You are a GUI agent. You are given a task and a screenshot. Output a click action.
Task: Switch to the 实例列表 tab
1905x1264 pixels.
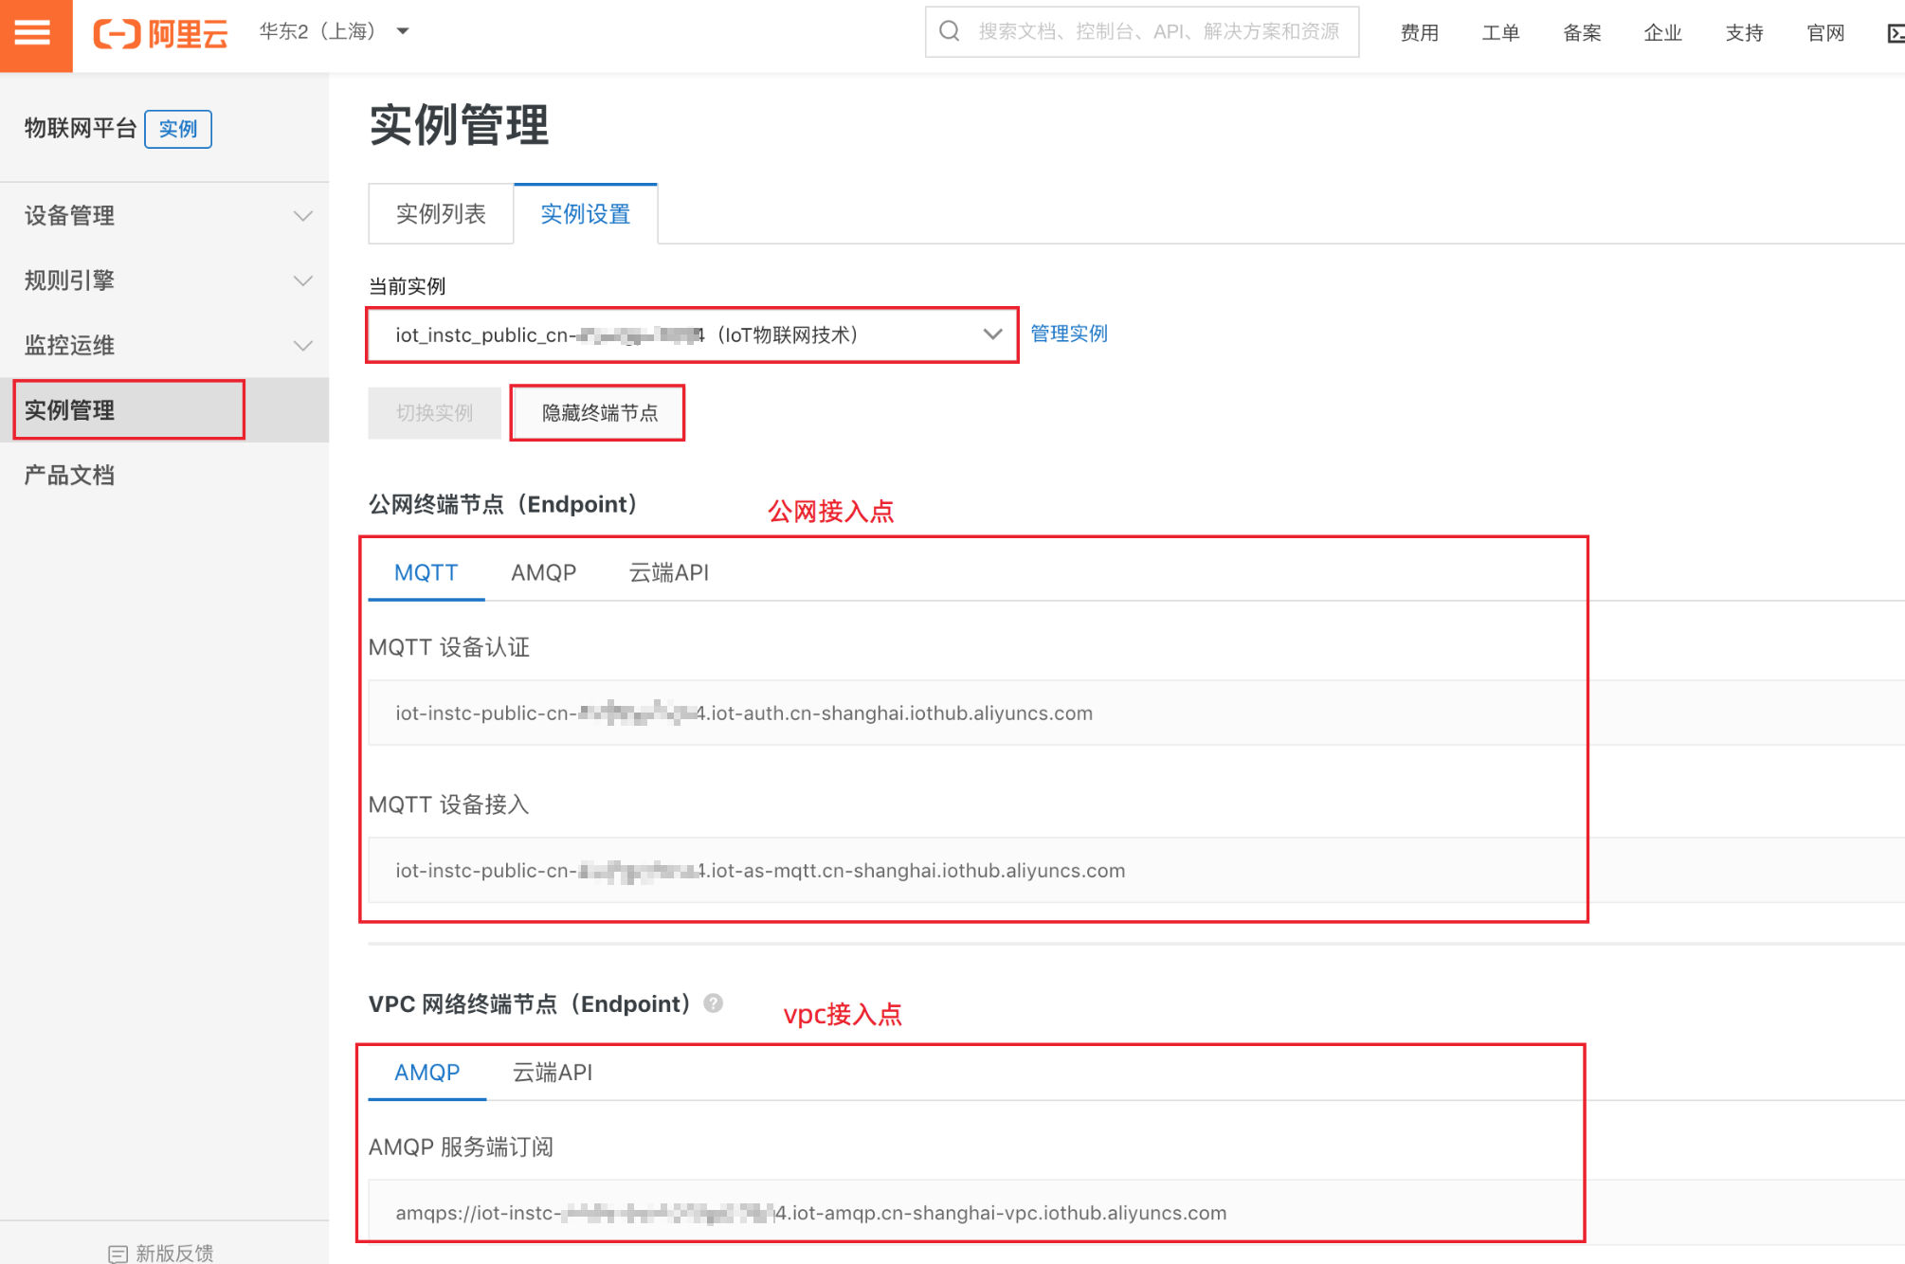[441, 214]
